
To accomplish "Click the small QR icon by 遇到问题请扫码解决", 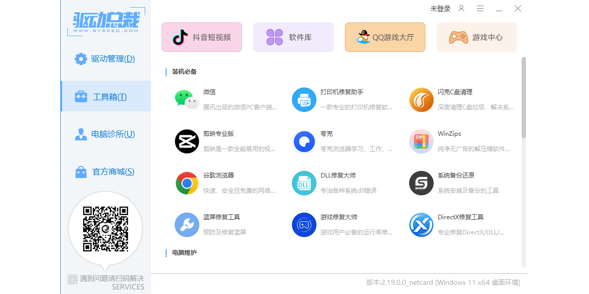I will coord(72,279).
